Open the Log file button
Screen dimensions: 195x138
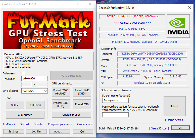36,131
